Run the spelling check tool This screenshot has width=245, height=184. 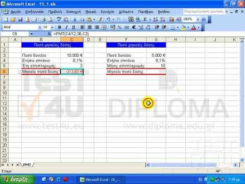click(59, 19)
